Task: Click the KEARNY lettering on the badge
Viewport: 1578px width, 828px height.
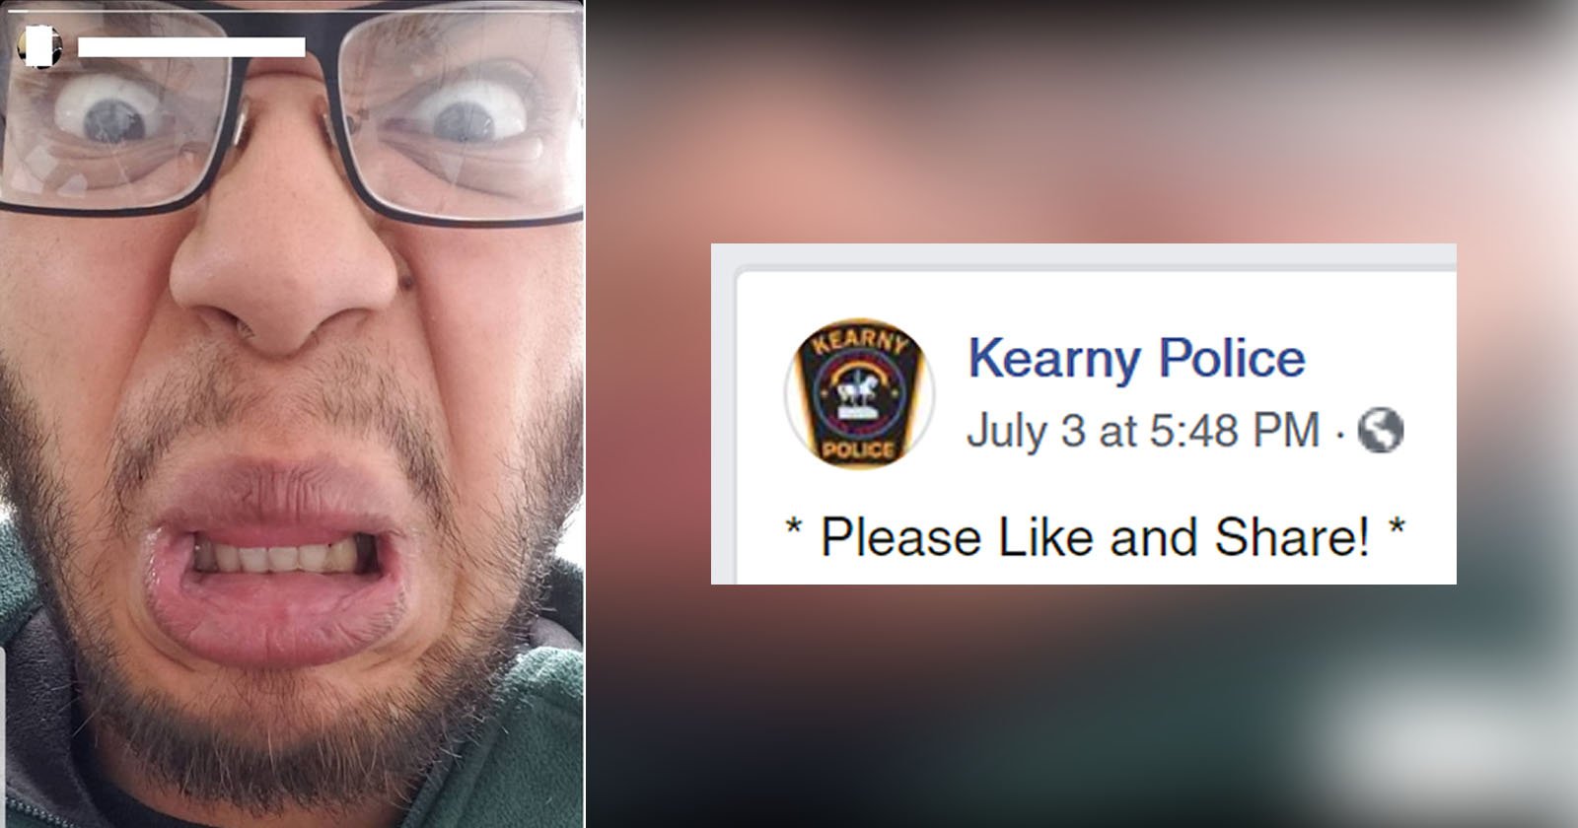Action: point(858,342)
